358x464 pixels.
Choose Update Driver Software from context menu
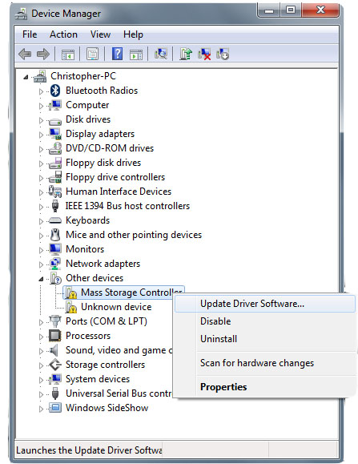pos(265,304)
